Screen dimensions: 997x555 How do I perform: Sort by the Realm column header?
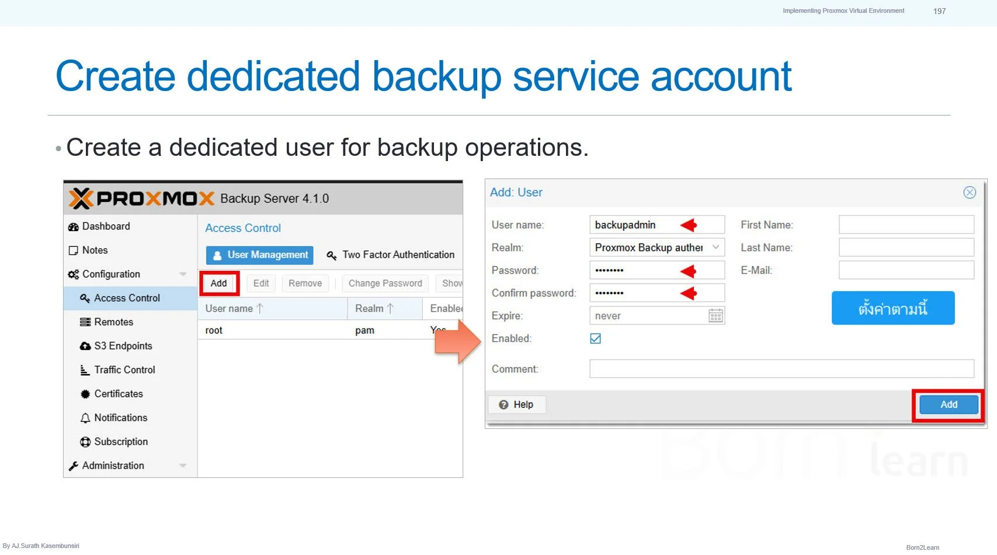(x=385, y=309)
